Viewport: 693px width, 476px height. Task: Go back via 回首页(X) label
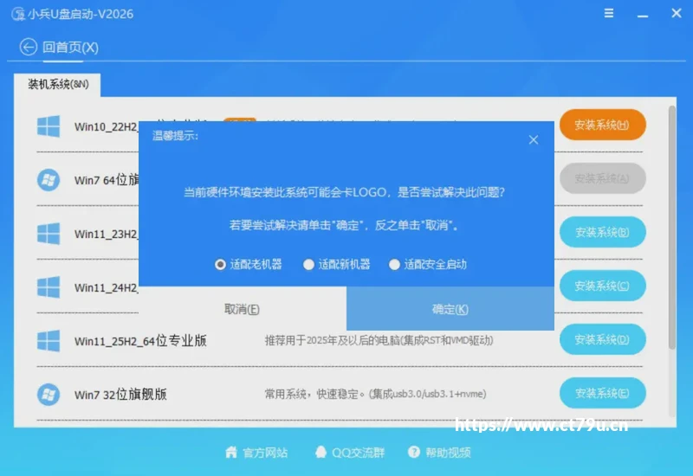coord(71,48)
